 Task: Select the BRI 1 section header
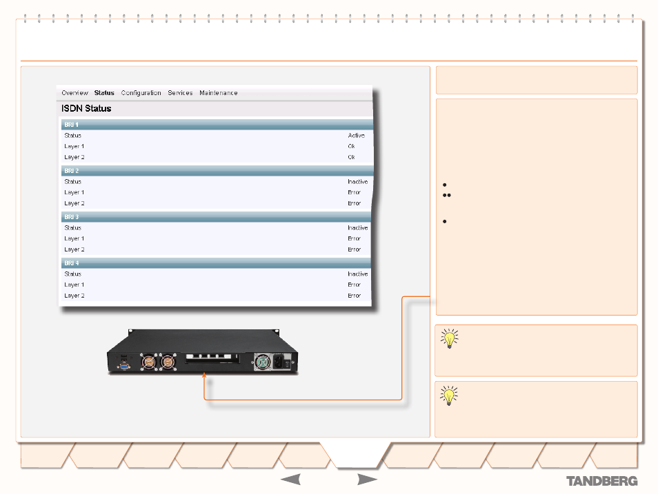[217, 125]
